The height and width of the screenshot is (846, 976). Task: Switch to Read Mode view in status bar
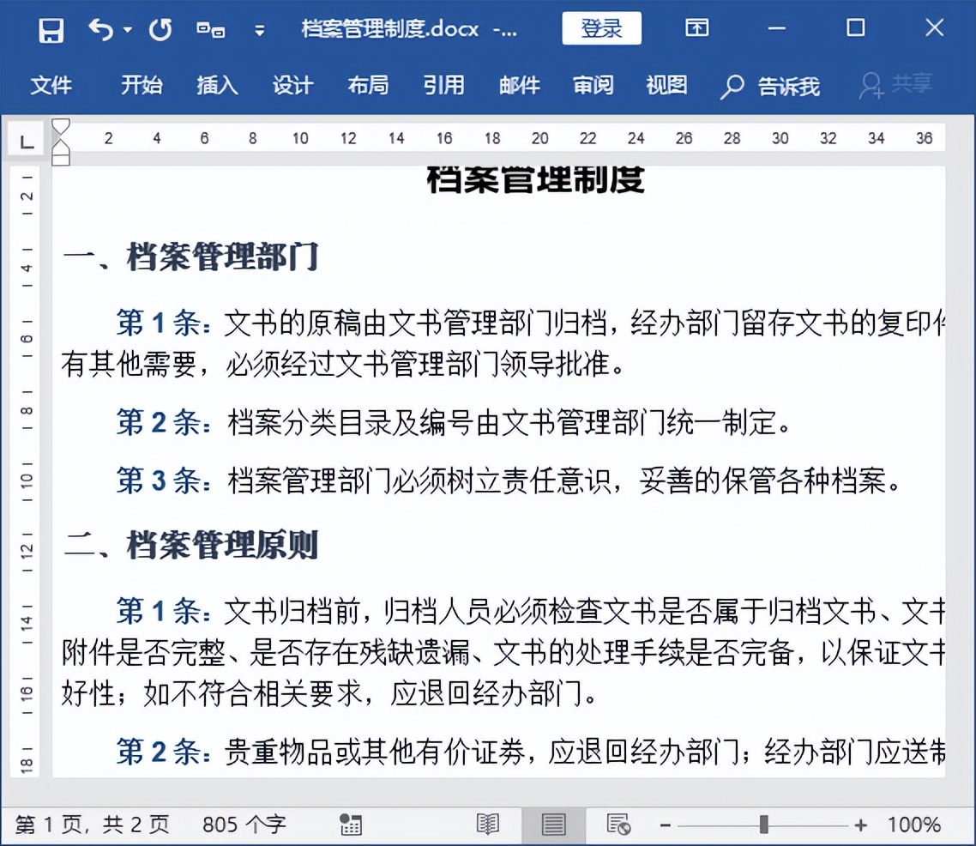pyautogui.click(x=488, y=824)
